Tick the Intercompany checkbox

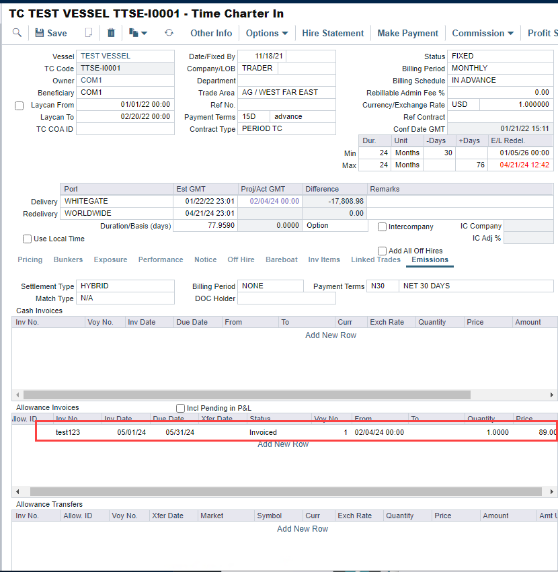(383, 227)
